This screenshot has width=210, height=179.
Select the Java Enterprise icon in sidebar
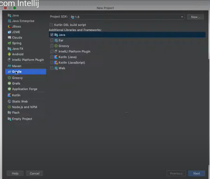10,21
